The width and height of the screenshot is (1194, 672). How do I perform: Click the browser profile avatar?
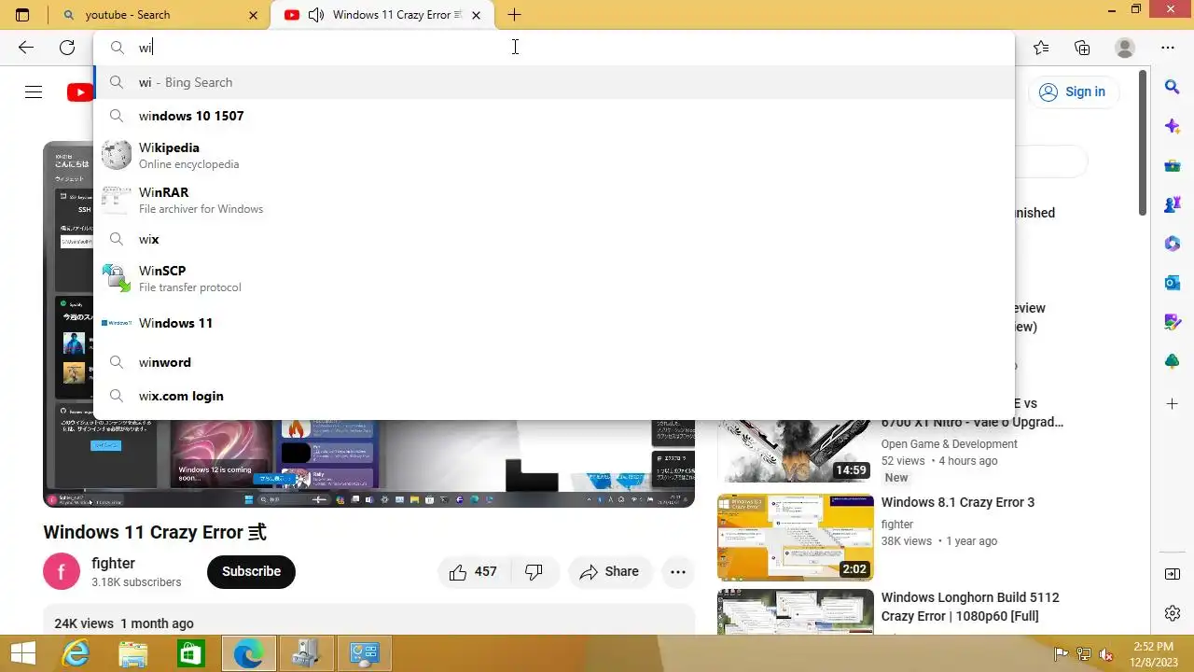click(1125, 48)
